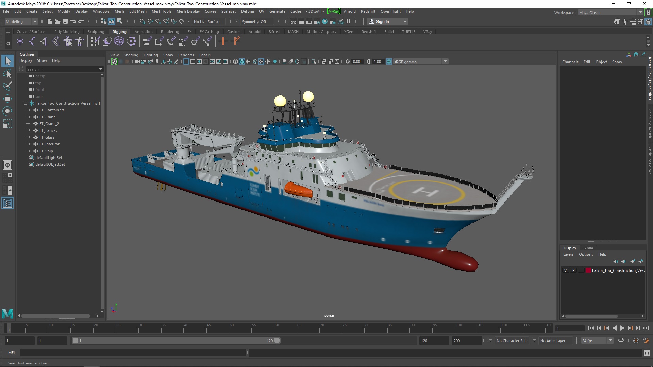Screen dimensions: 653x367
Task: Click the red layer color swatch
Action: 588,270
